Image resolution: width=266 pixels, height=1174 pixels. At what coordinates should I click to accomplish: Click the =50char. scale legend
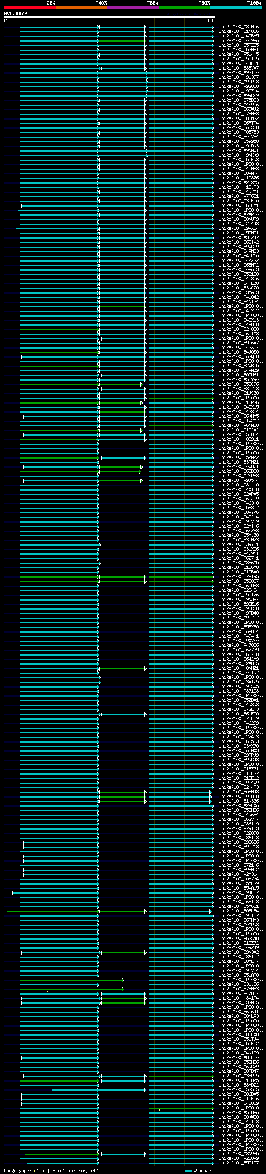[199, 1170]
